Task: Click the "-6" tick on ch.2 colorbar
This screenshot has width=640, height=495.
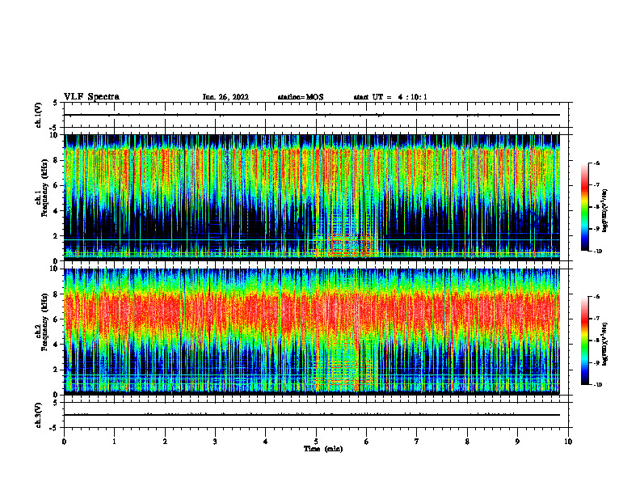Action: point(596,297)
